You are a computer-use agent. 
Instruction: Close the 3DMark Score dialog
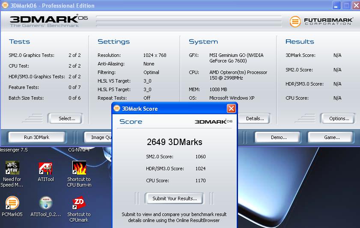(231, 108)
